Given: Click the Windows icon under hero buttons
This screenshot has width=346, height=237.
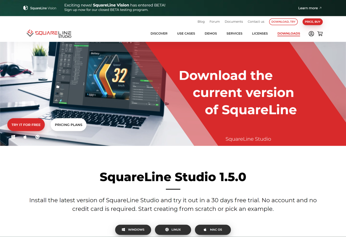Looking at the screenshot, I should pyautogui.click(x=13, y=137).
